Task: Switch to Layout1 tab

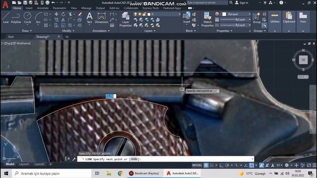Action: [24, 164]
